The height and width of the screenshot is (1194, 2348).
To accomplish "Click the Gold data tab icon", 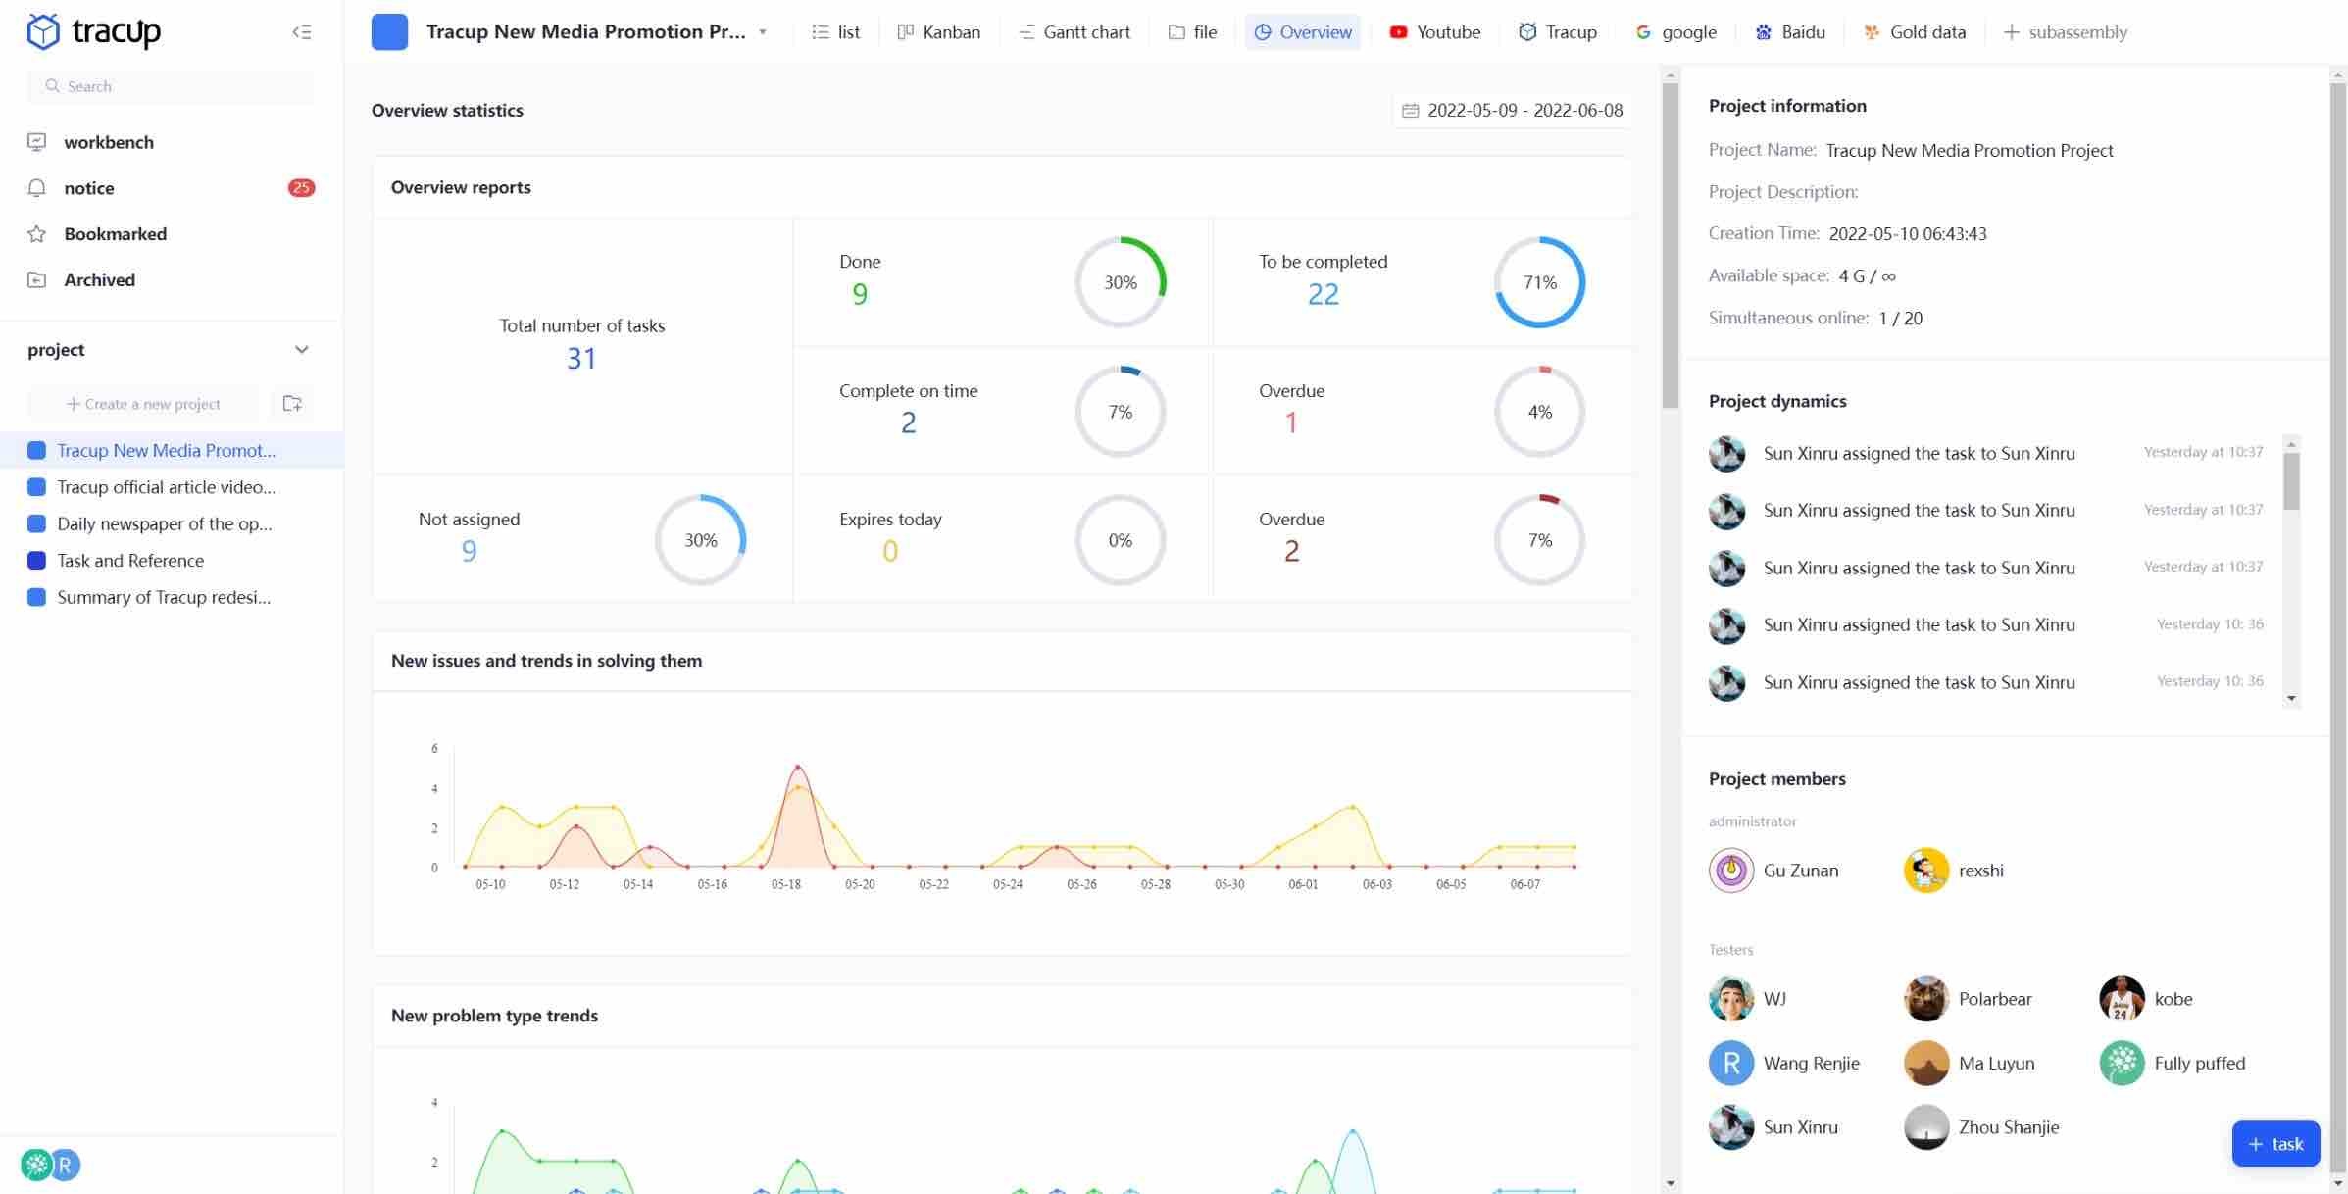I will coord(1872,32).
